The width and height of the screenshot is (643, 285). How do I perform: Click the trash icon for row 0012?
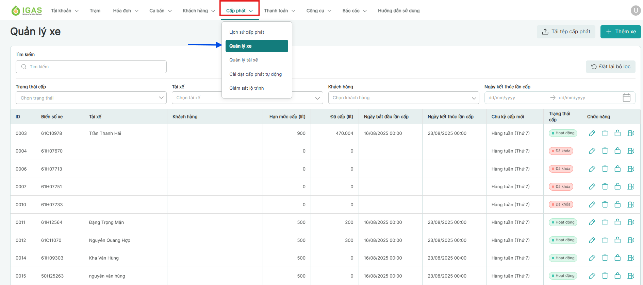tap(605, 240)
